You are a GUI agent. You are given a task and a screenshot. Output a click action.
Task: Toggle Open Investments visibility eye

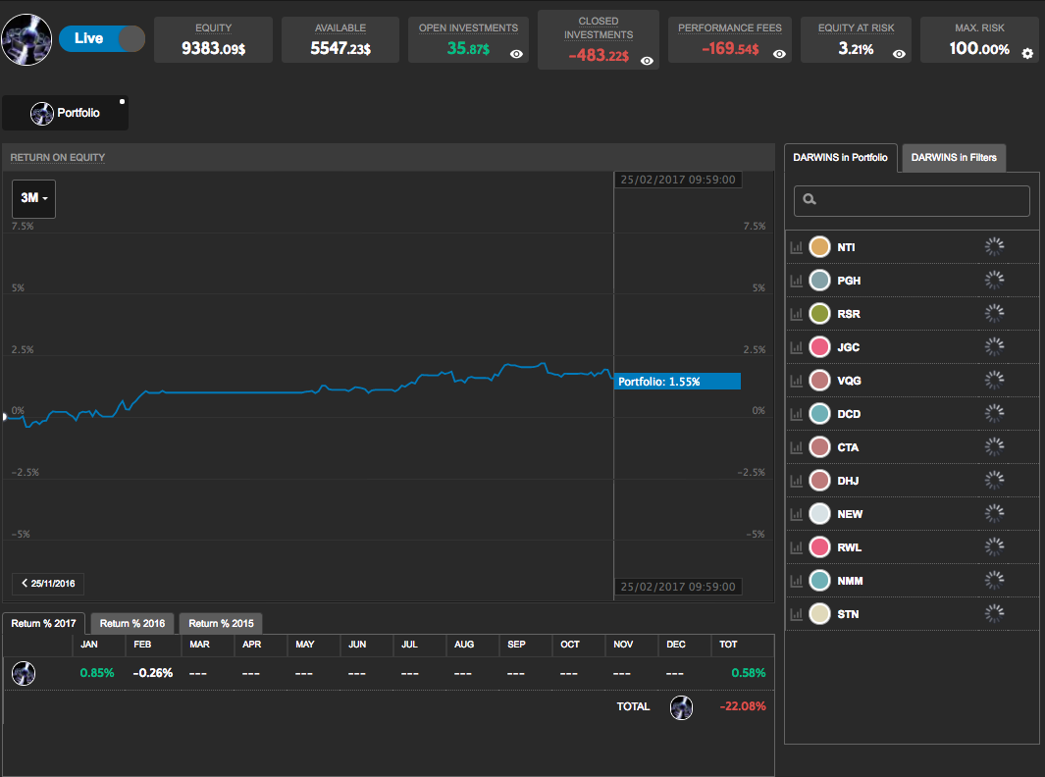[x=516, y=55]
